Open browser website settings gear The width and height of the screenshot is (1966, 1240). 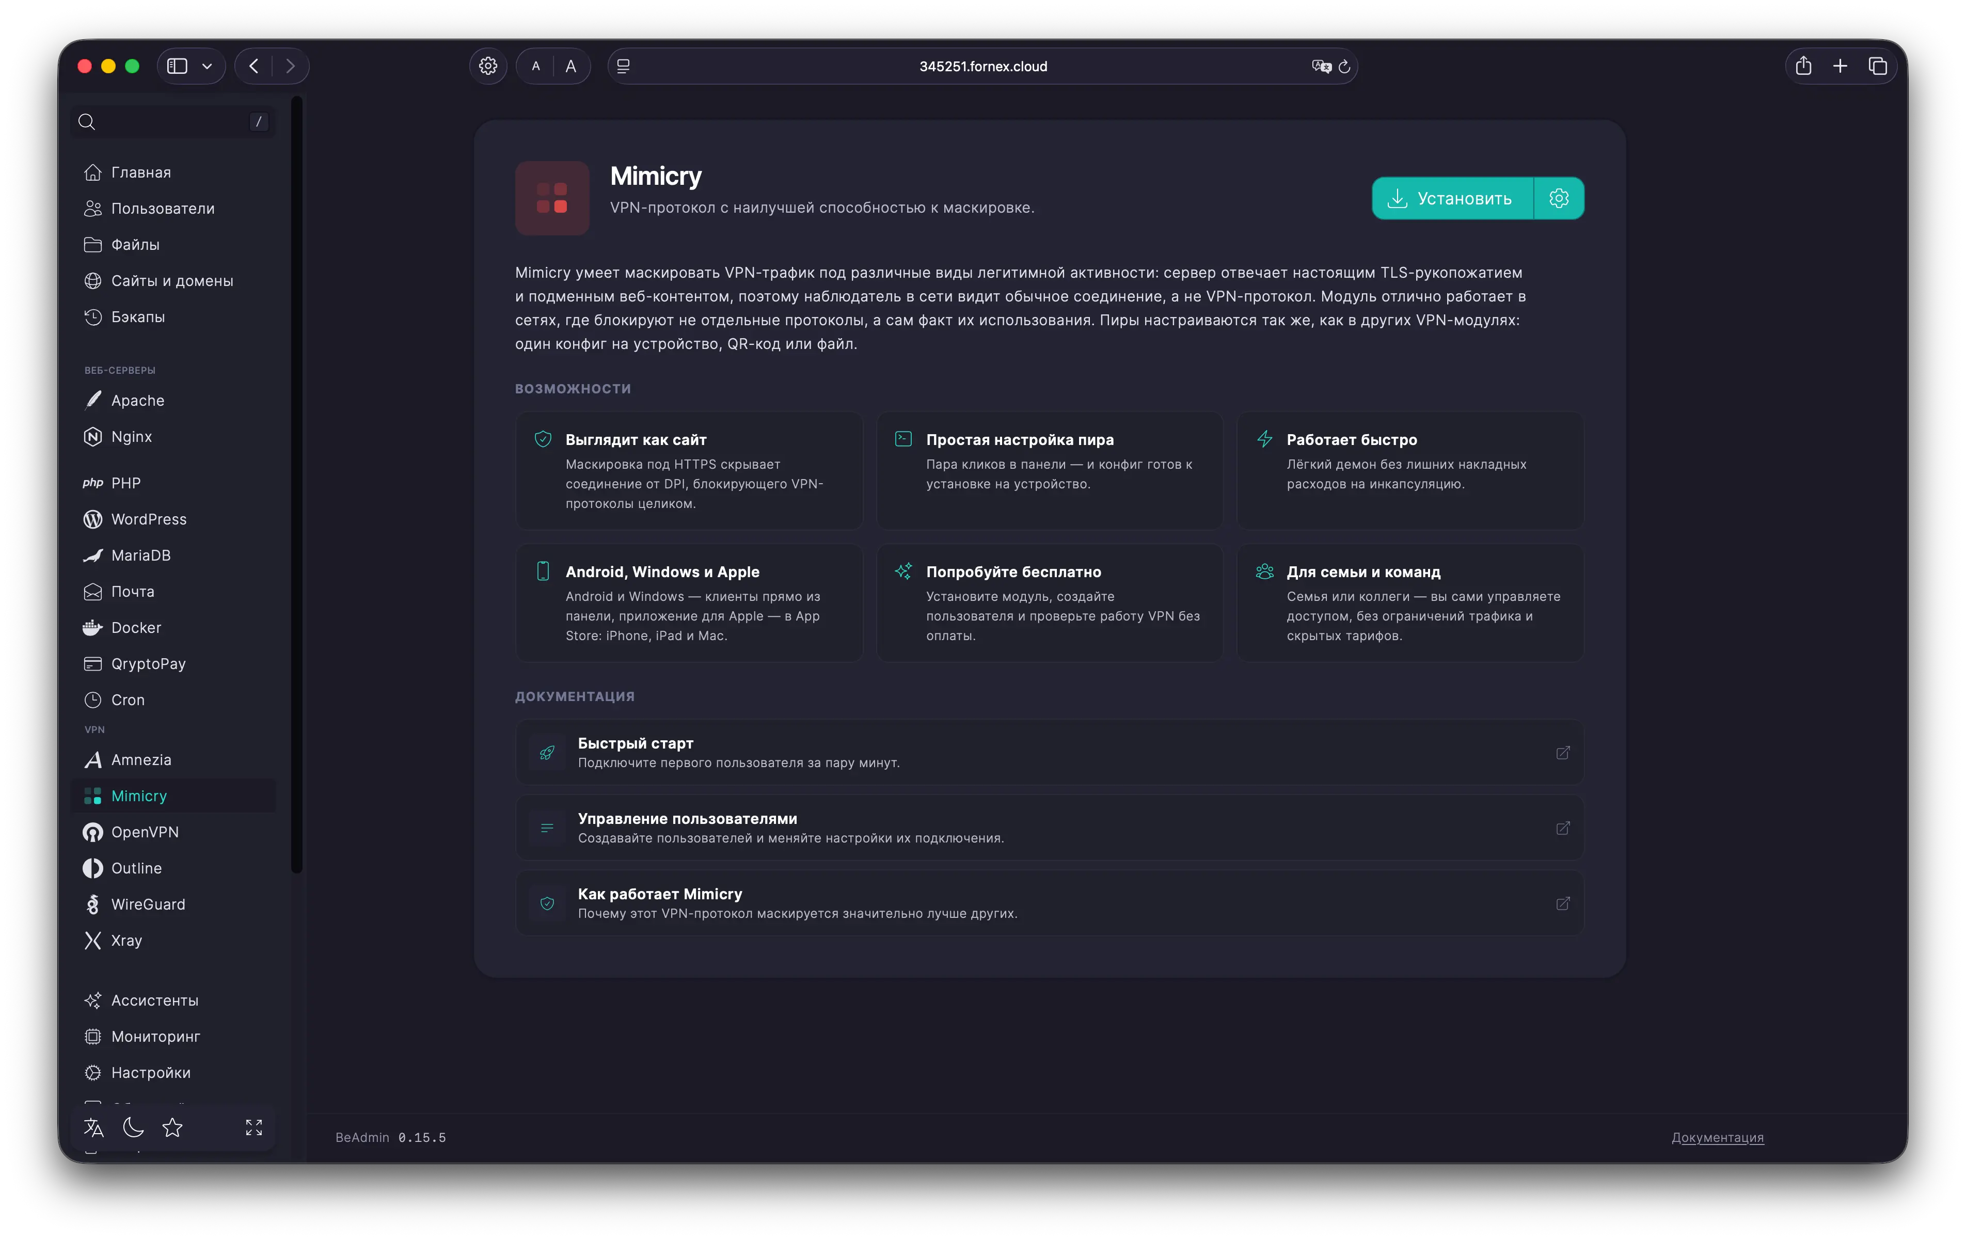488,66
